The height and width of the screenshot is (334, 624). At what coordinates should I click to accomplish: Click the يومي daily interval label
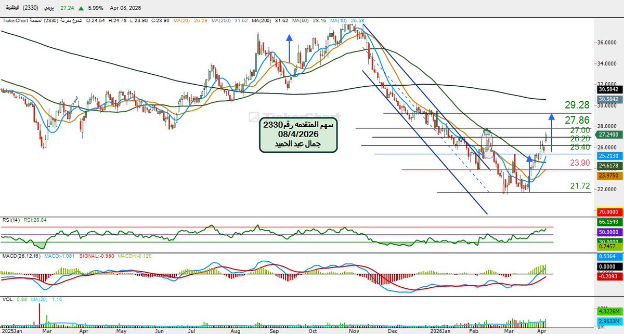(48, 9)
